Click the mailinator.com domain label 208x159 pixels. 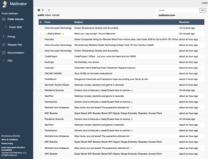(x=167, y=15)
